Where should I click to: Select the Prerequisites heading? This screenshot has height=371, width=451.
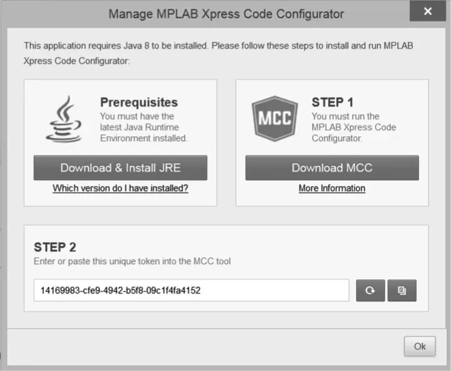139,102
